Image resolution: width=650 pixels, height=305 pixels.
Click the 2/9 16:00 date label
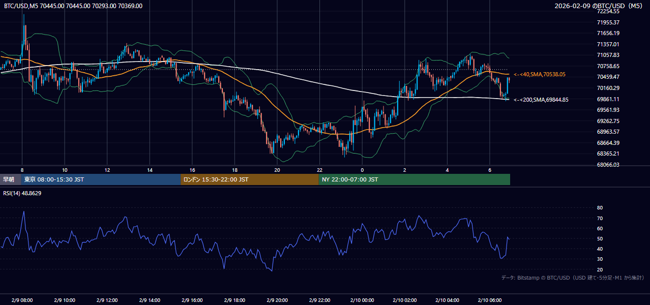coord(192,300)
